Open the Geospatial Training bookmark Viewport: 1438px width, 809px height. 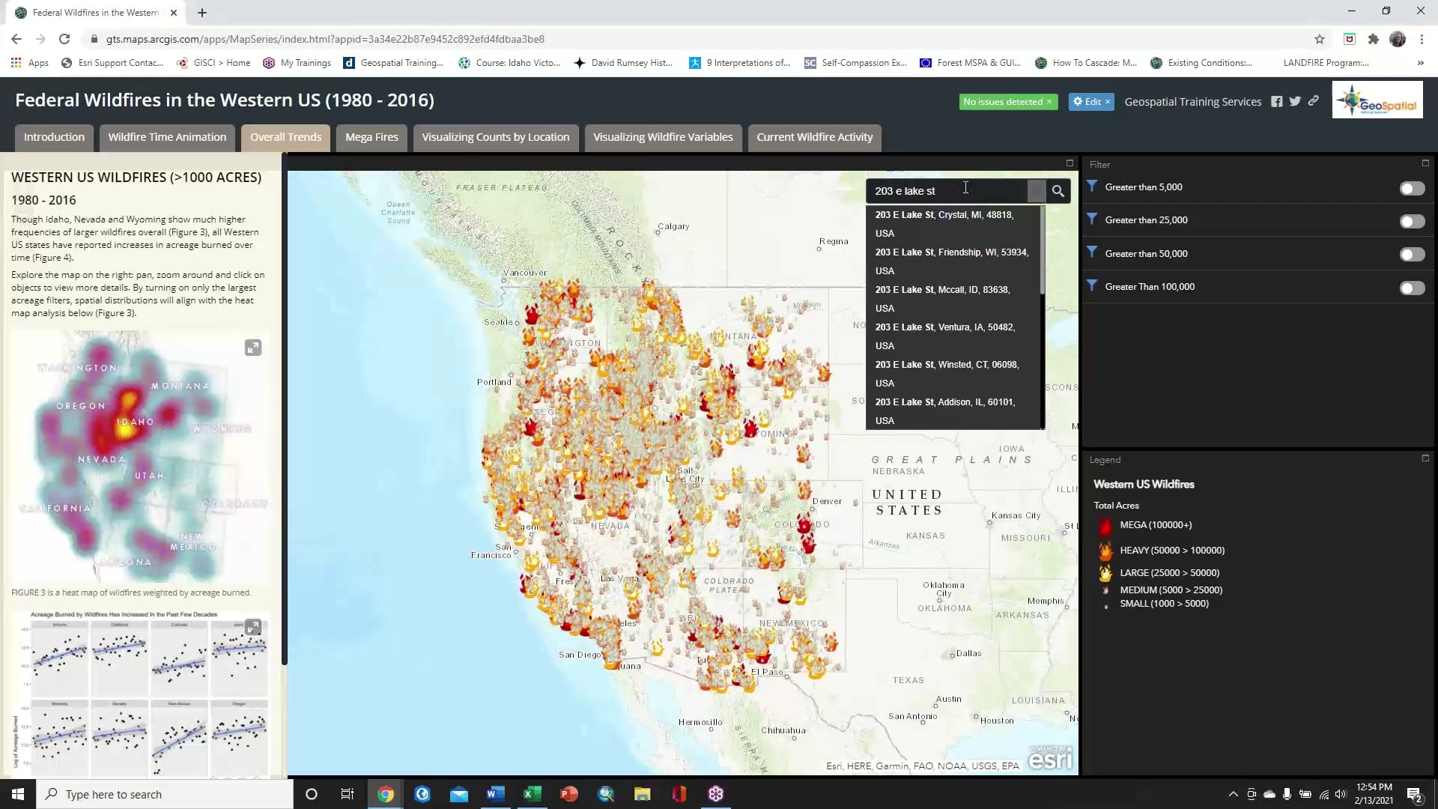[x=394, y=63]
